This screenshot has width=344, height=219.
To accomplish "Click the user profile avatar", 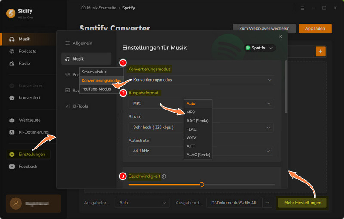I will 16,204.
